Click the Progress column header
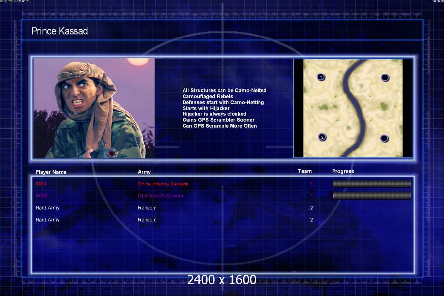 click(343, 171)
